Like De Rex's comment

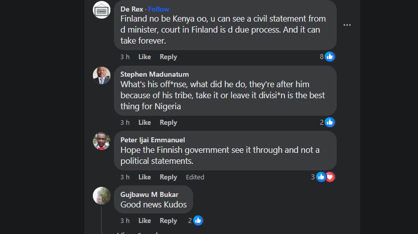[x=145, y=57]
